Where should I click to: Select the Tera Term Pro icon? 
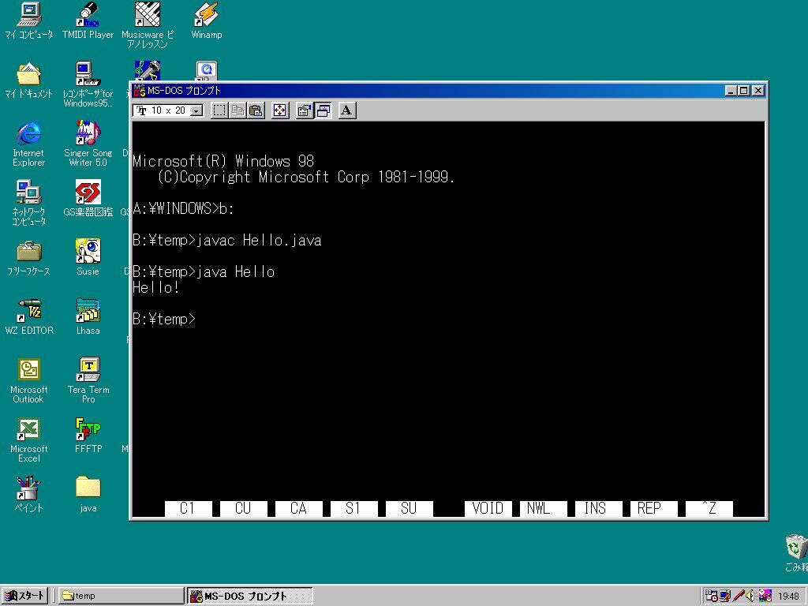(88, 380)
